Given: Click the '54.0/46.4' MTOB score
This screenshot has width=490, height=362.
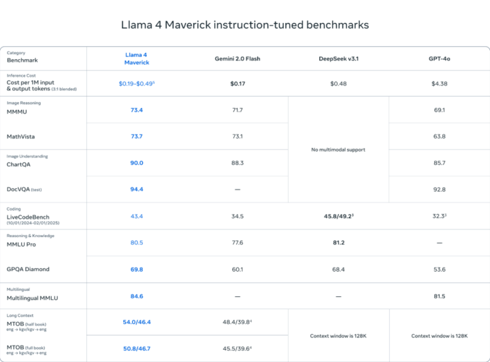Looking at the screenshot, I should coord(137,322).
